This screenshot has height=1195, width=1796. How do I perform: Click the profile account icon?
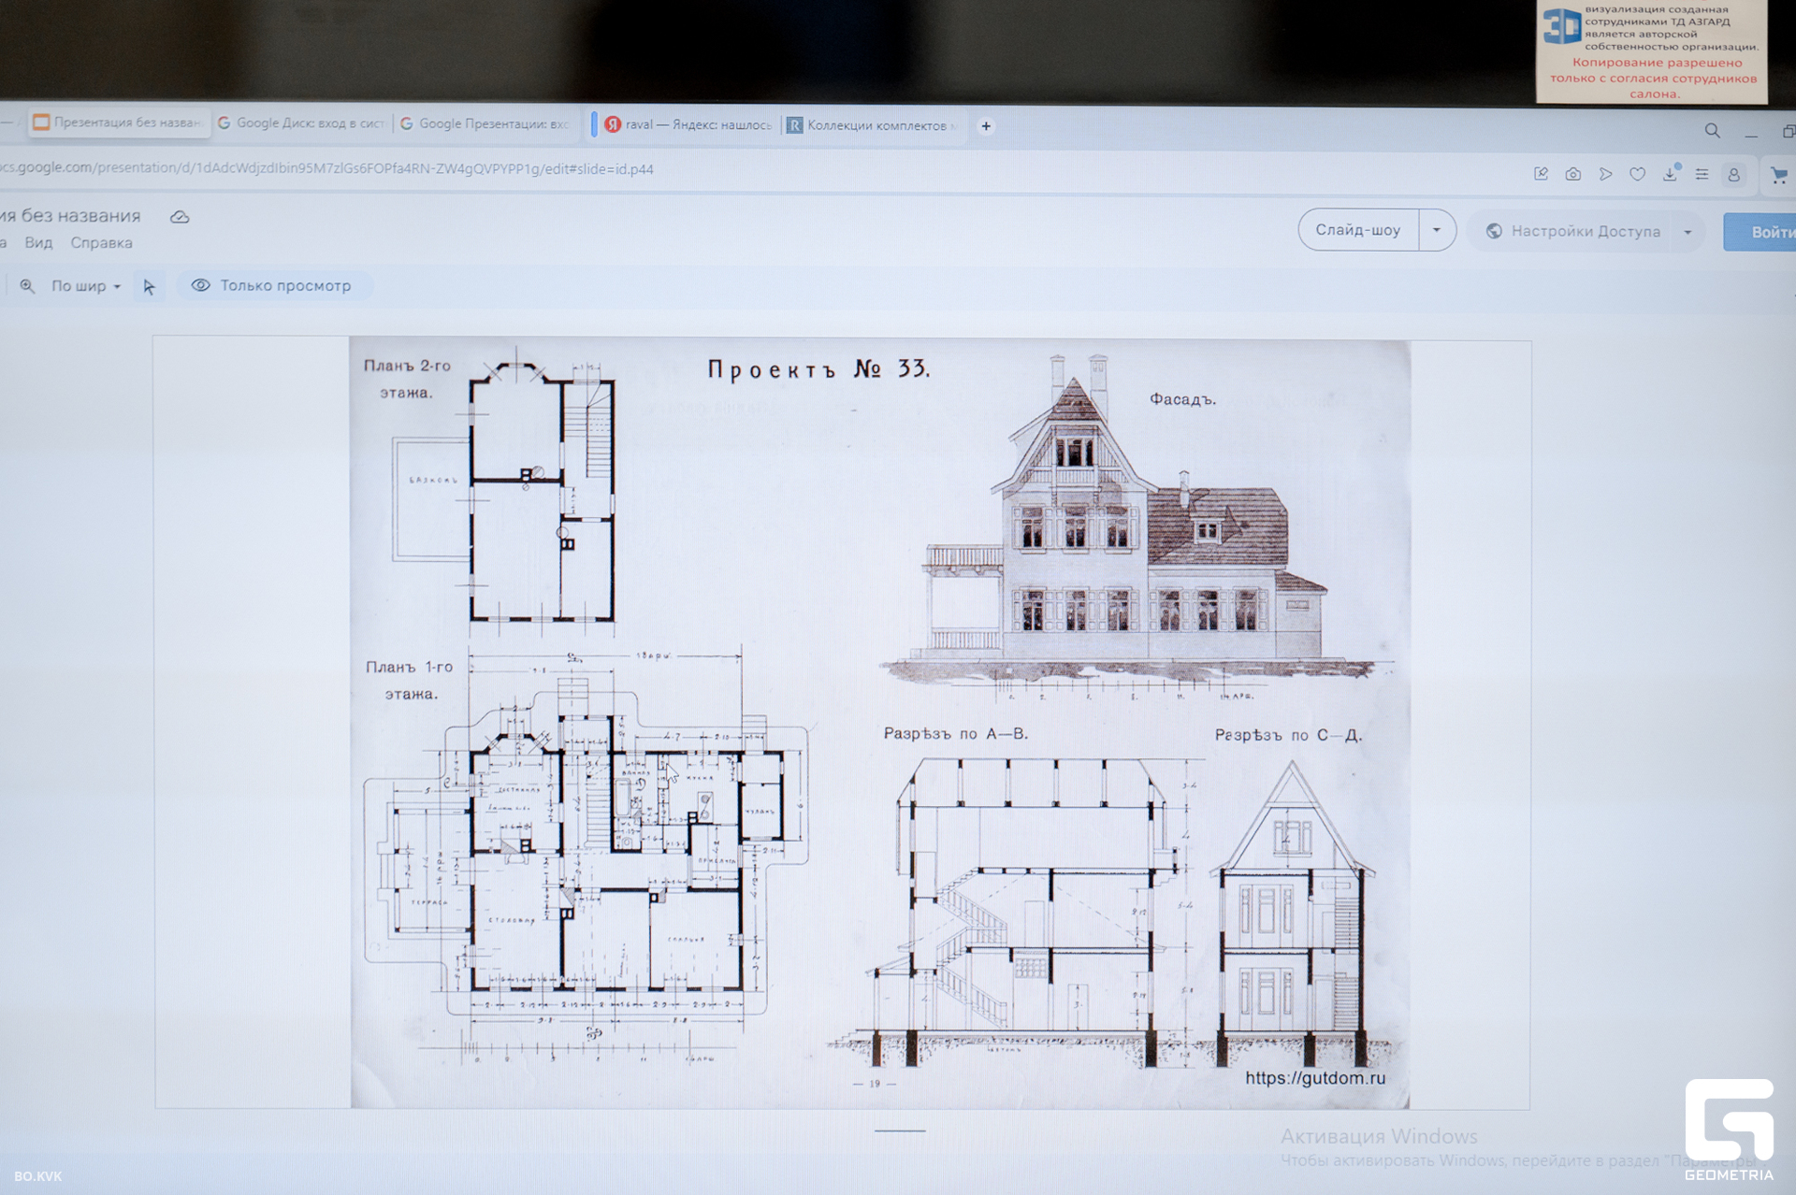1733,175
